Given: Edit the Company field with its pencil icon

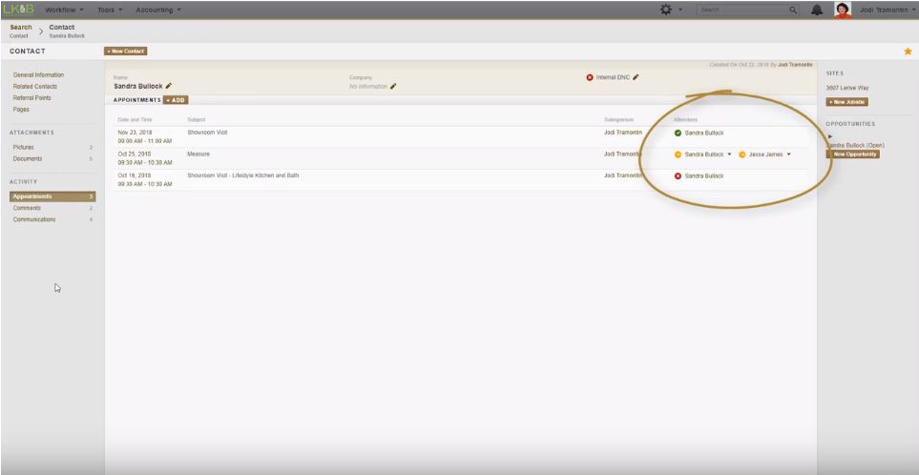Looking at the screenshot, I should point(392,86).
